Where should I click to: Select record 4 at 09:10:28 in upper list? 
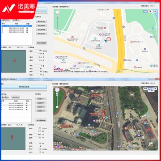tap(17, 32)
